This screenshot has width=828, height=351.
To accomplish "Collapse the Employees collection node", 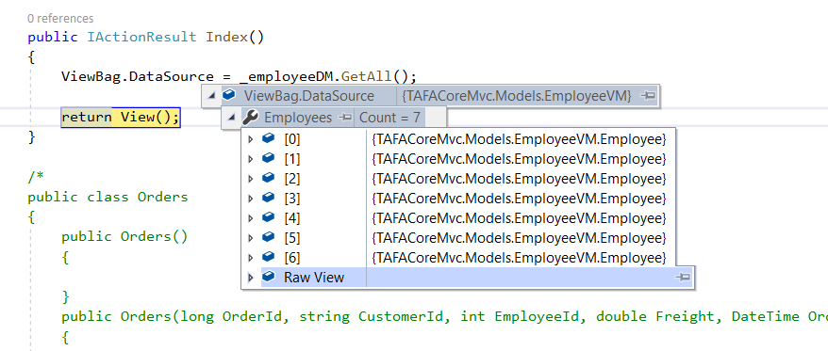I will 231,118.
